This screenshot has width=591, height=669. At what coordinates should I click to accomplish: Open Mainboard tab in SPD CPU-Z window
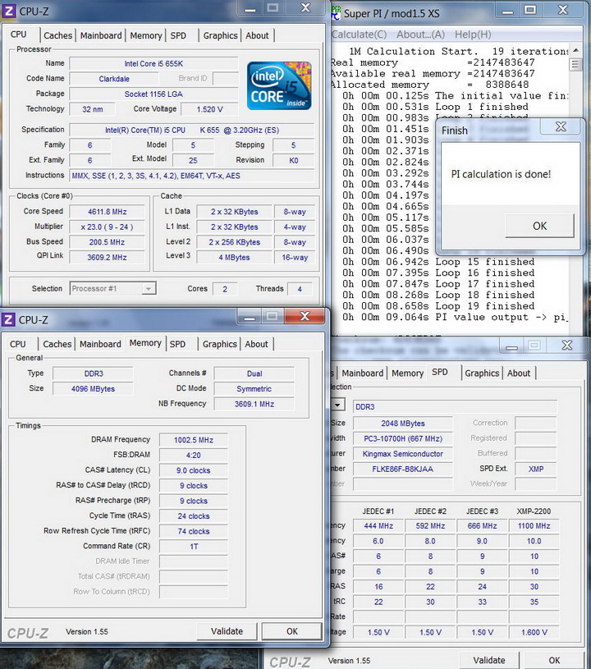[x=363, y=373]
